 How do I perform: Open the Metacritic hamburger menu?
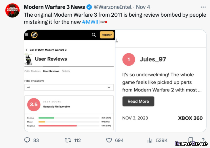click(x=26, y=34)
